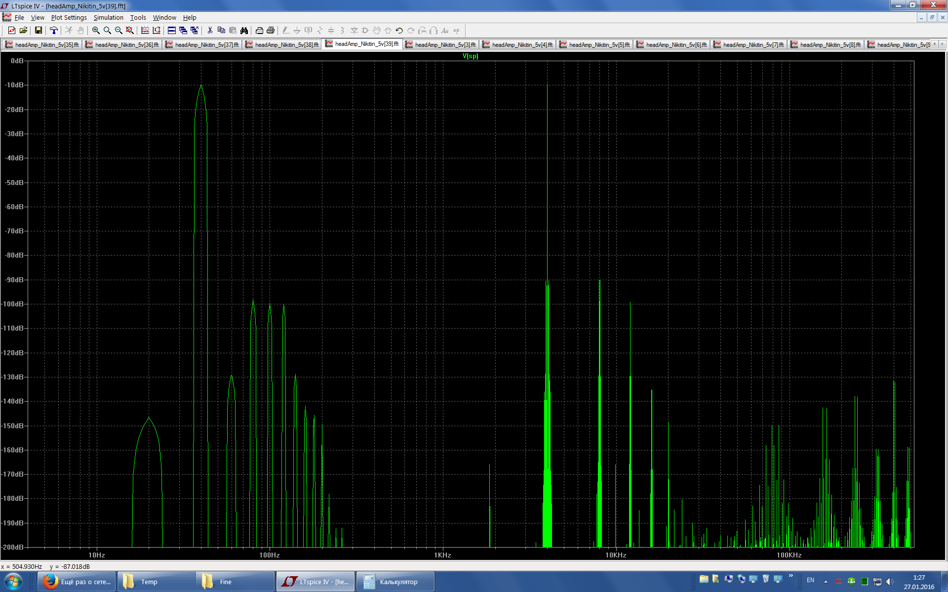Click the Zoom Out magnifier icon
948x592 pixels.
click(x=118, y=31)
